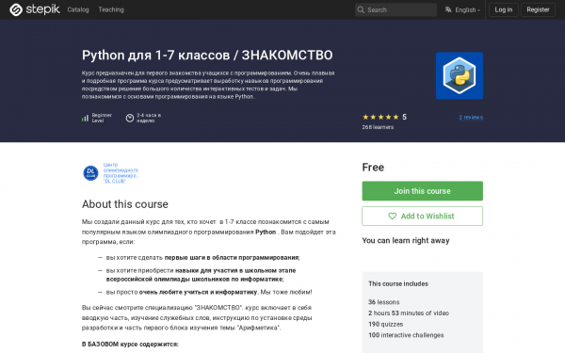Click Join this course button
The image size is (565, 353).
coord(422,191)
